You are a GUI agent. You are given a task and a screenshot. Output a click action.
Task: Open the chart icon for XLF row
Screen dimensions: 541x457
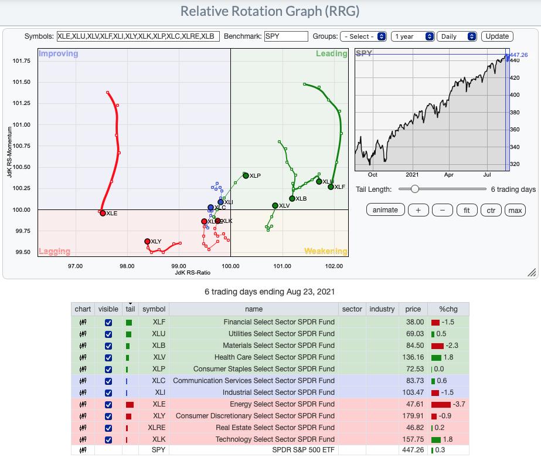[x=83, y=322]
